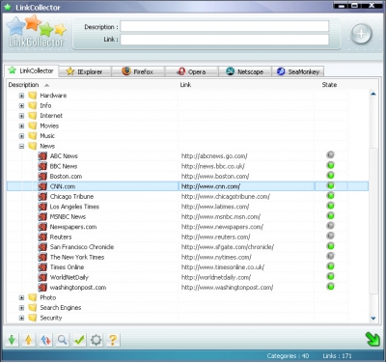Click the http://www.boston.com/ link text
The width and height of the screenshot is (386, 363).
(215, 177)
